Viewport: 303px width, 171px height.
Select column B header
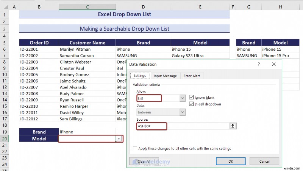(39, 7)
